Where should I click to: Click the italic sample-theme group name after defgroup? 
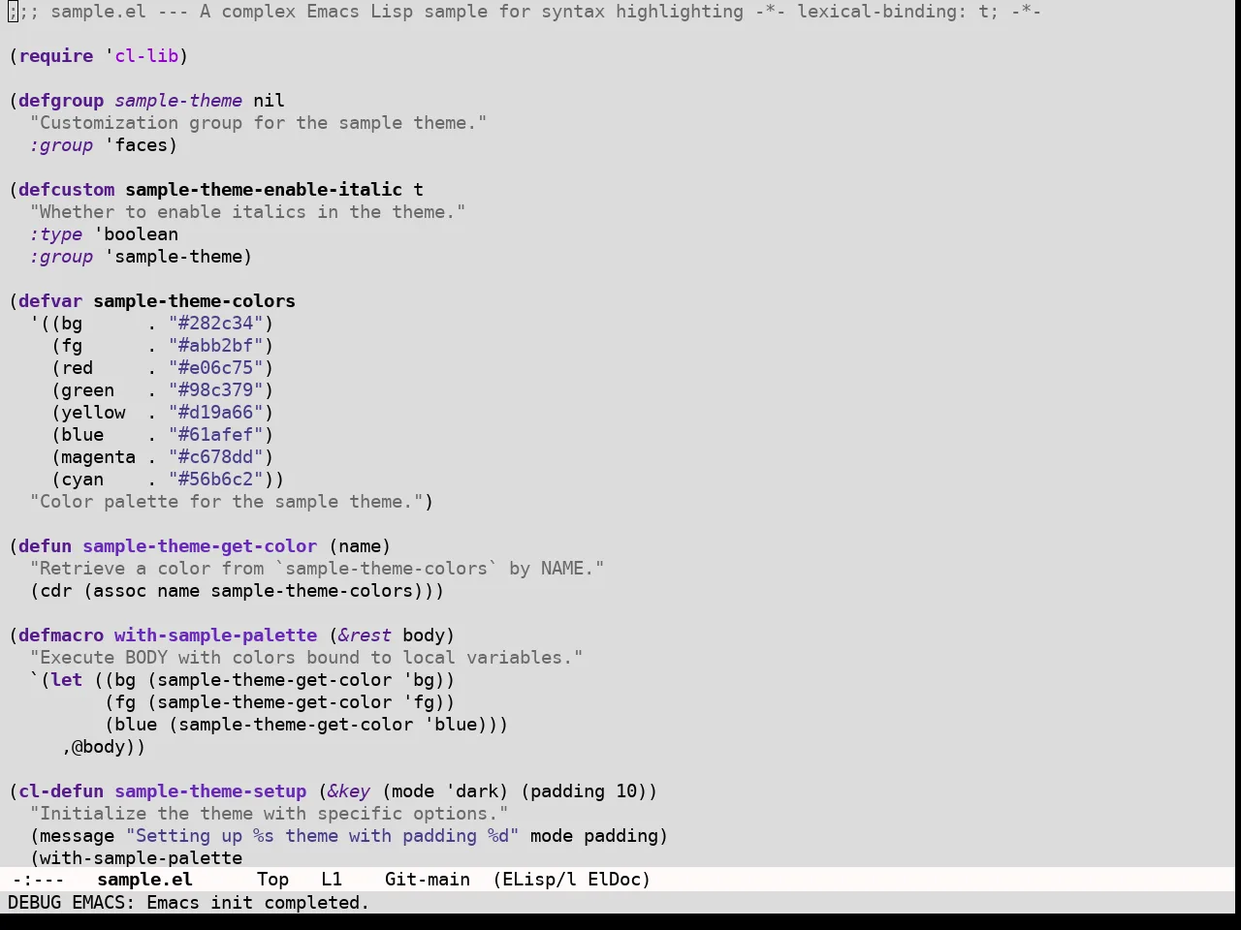click(x=178, y=101)
